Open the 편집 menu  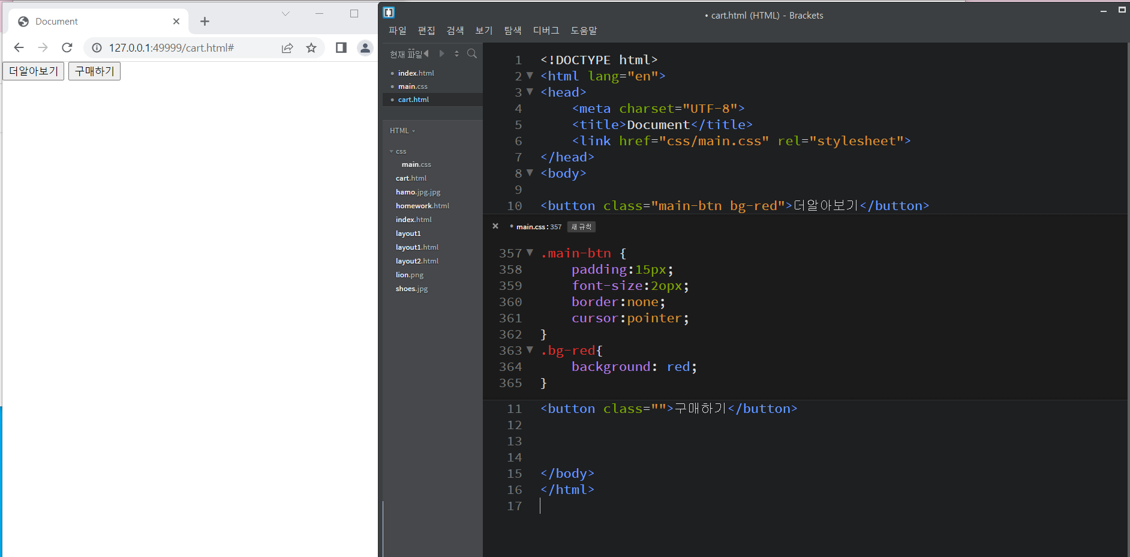click(x=426, y=31)
